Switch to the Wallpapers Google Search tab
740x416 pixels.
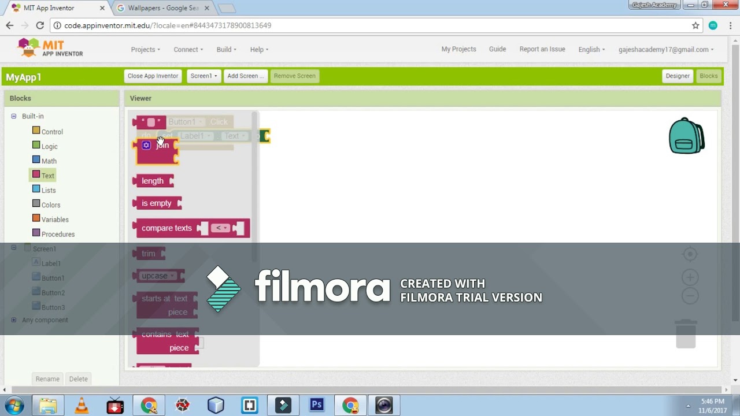[164, 8]
